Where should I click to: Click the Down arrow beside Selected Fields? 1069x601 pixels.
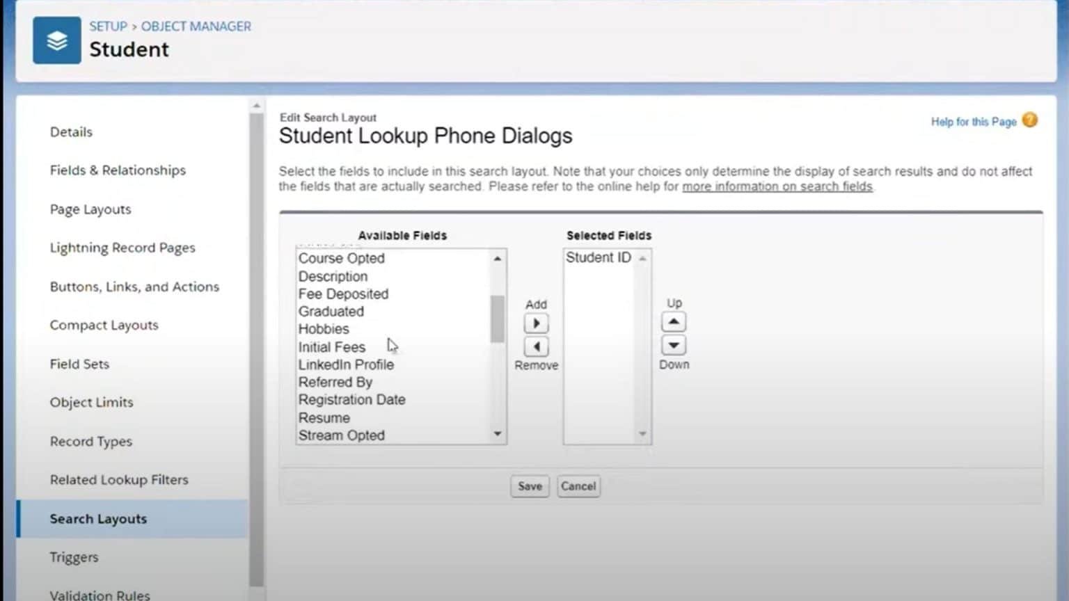point(673,344)
